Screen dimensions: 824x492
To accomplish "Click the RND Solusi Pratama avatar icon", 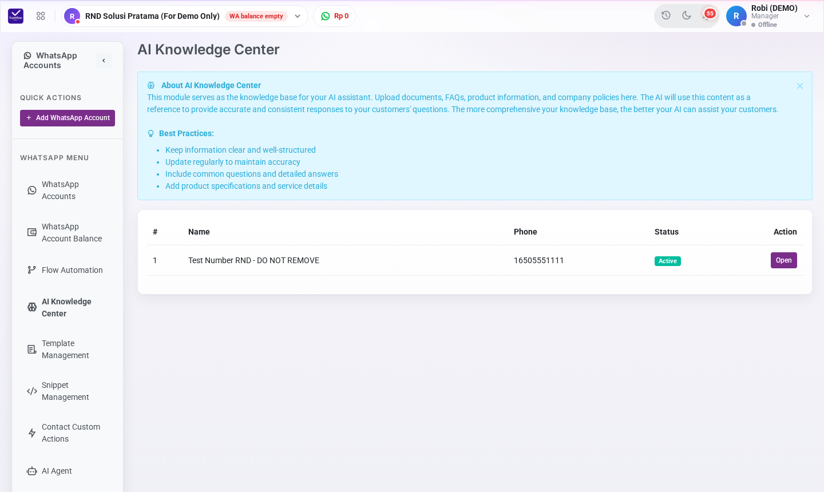I will click(x=72, y=16).
